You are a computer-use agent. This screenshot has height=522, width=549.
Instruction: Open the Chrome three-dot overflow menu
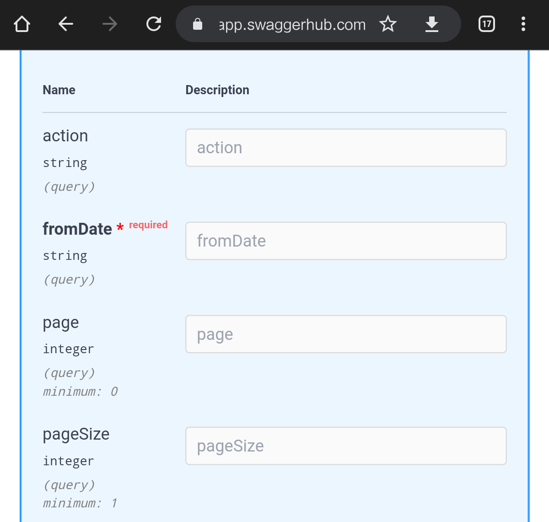[523, 24]
